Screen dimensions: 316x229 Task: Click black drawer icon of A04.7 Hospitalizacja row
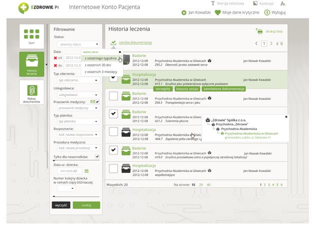pyautogui.click(x=126, y=132)
